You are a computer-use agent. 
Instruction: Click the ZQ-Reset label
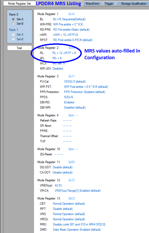pos(46,154)
